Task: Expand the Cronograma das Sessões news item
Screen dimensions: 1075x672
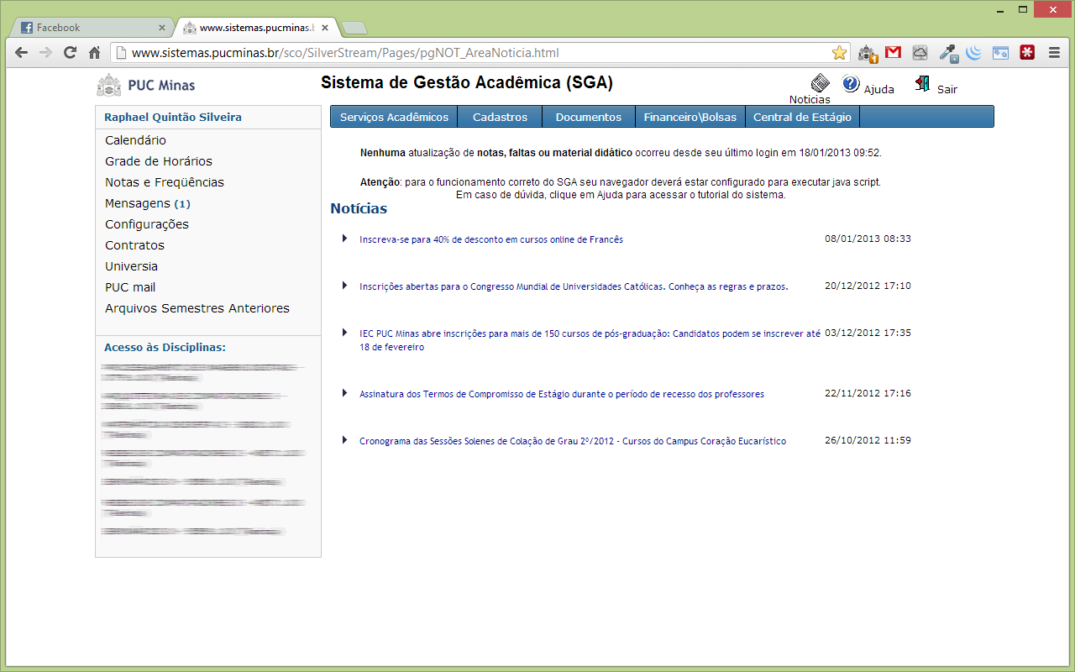Action: [344, 440]
